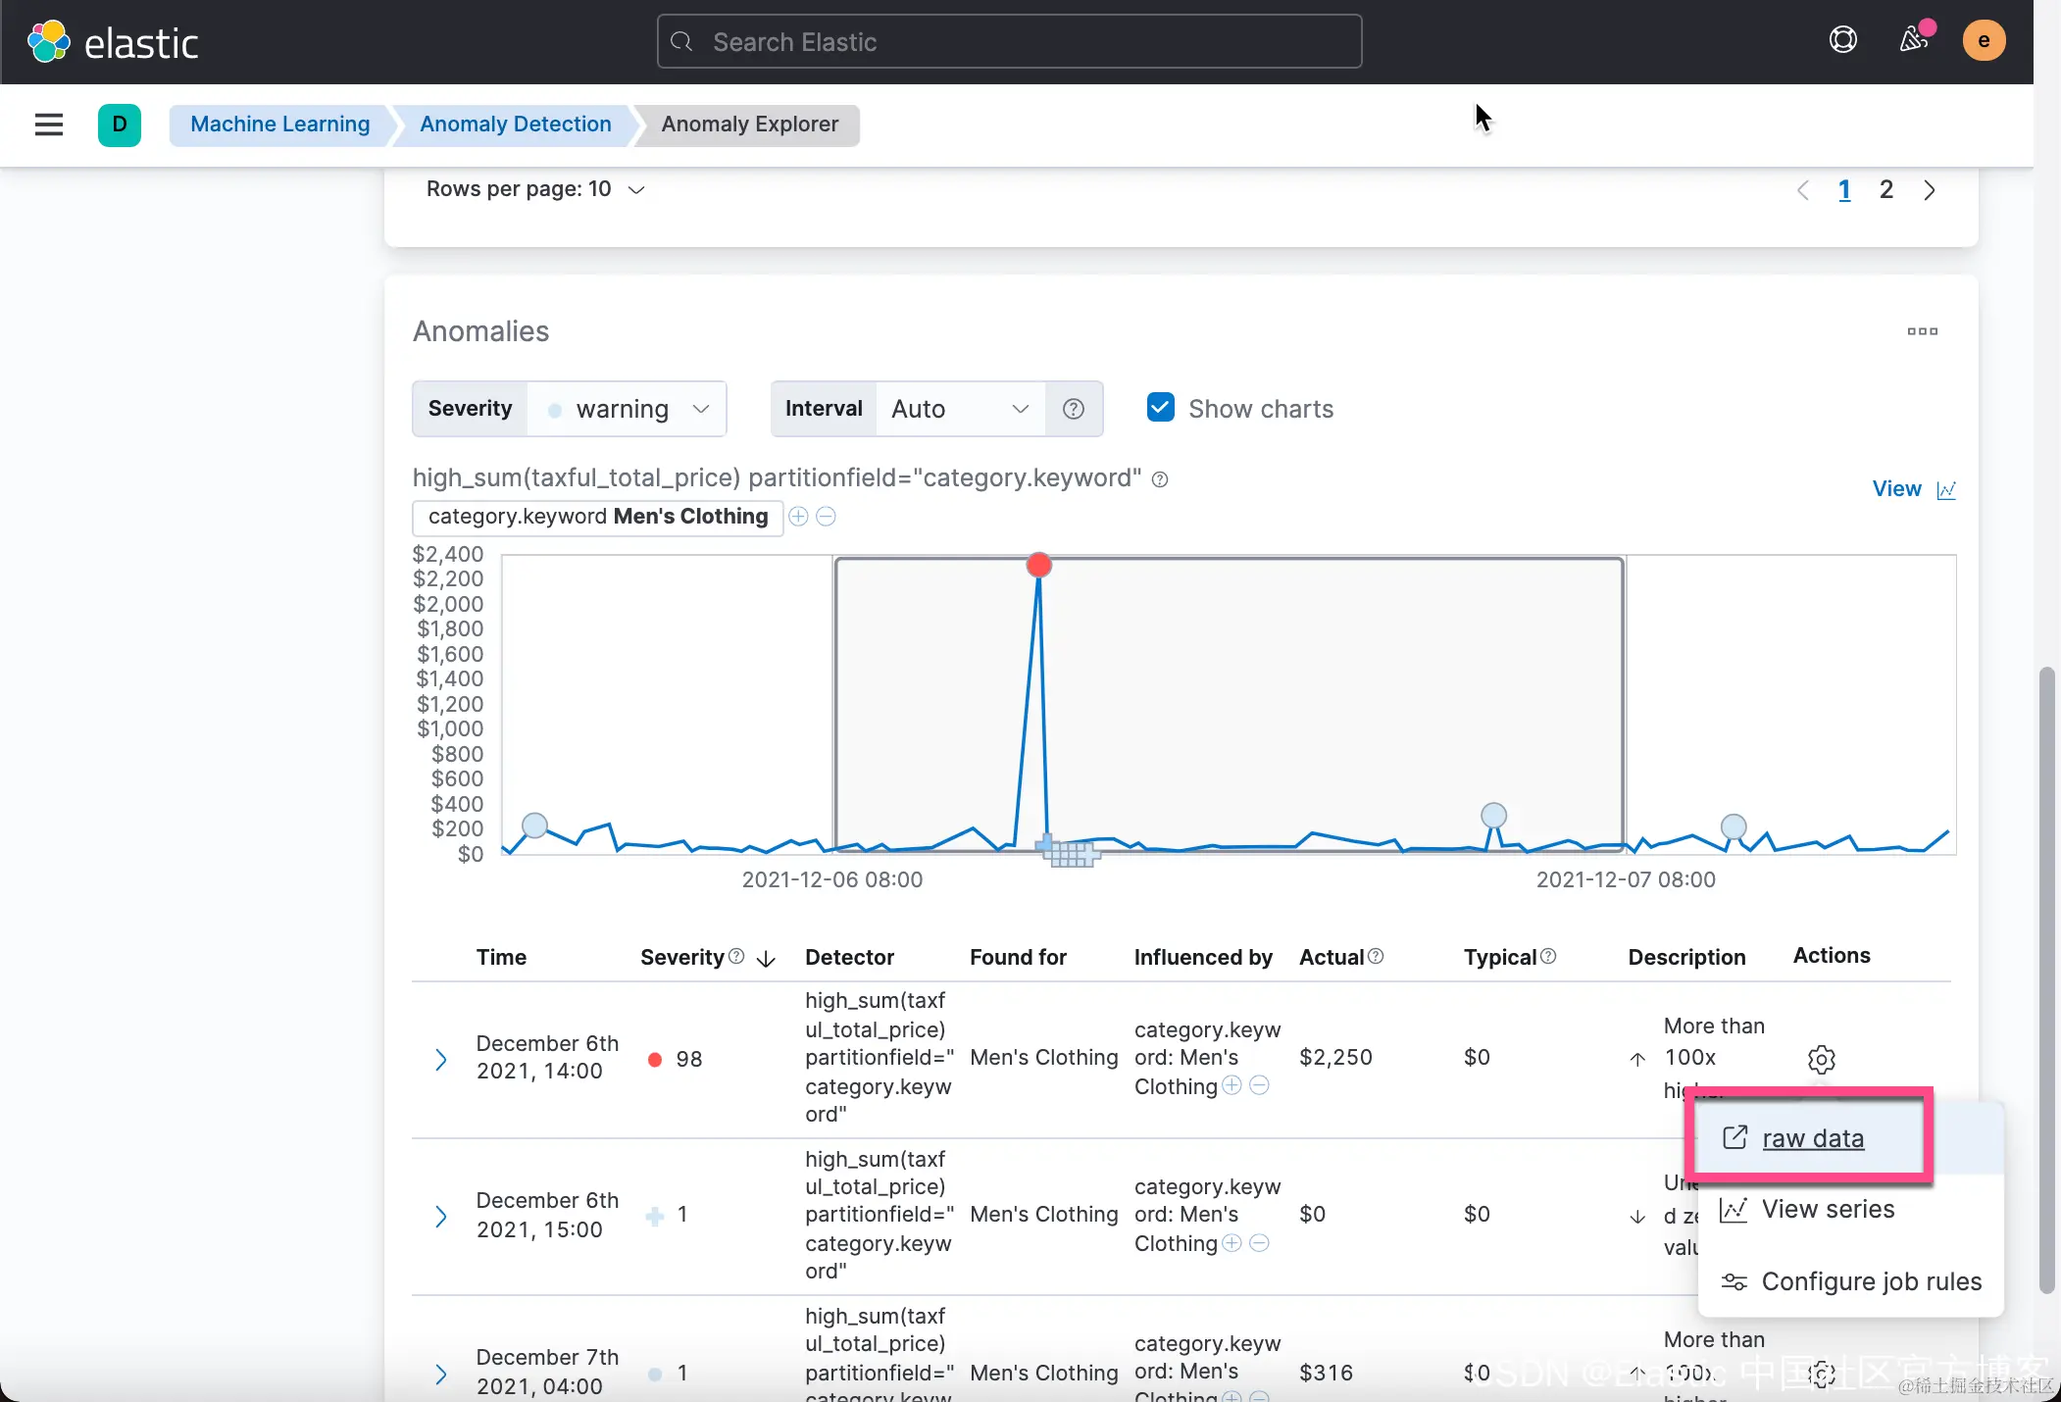The width and height of the screenshot is (2061, 1402).
Task: Click the plus filter icon beside Men's Clothing tag
Action: [798, 517]
